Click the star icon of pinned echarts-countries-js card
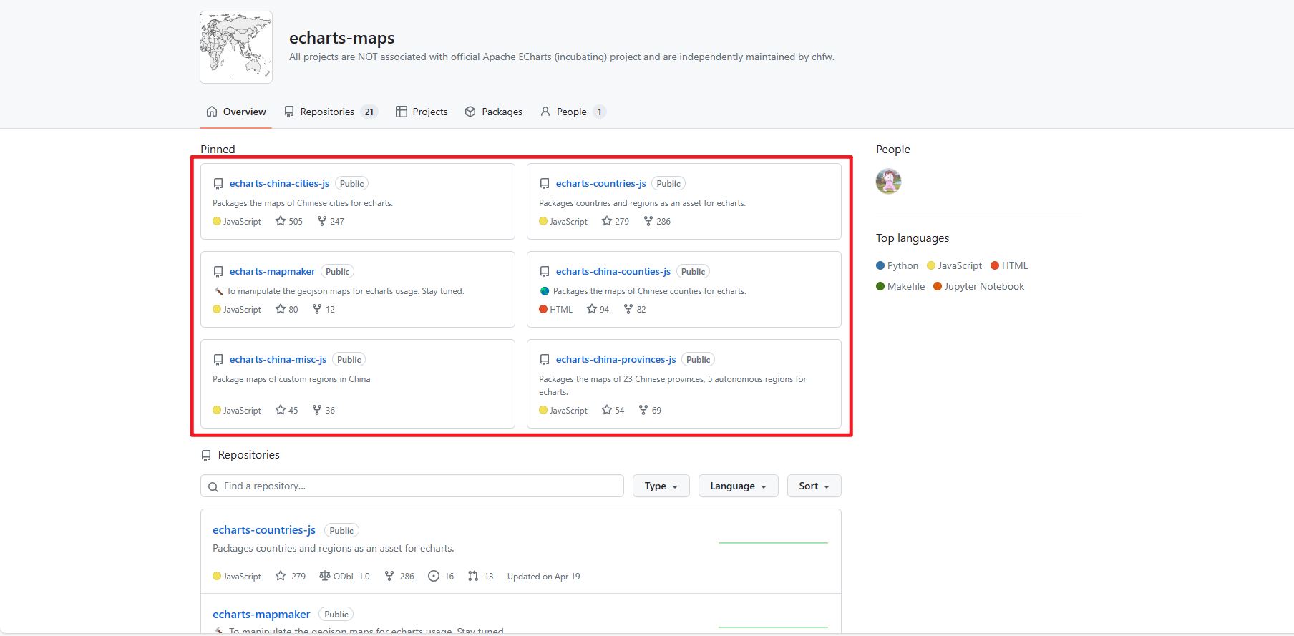1294x636 pixels. tap(607, 221)
